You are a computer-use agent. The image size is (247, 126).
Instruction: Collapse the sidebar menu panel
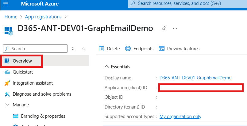(x=84, y=49)
